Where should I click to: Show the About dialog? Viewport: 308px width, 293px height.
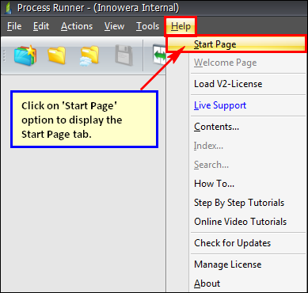(207, 283)
